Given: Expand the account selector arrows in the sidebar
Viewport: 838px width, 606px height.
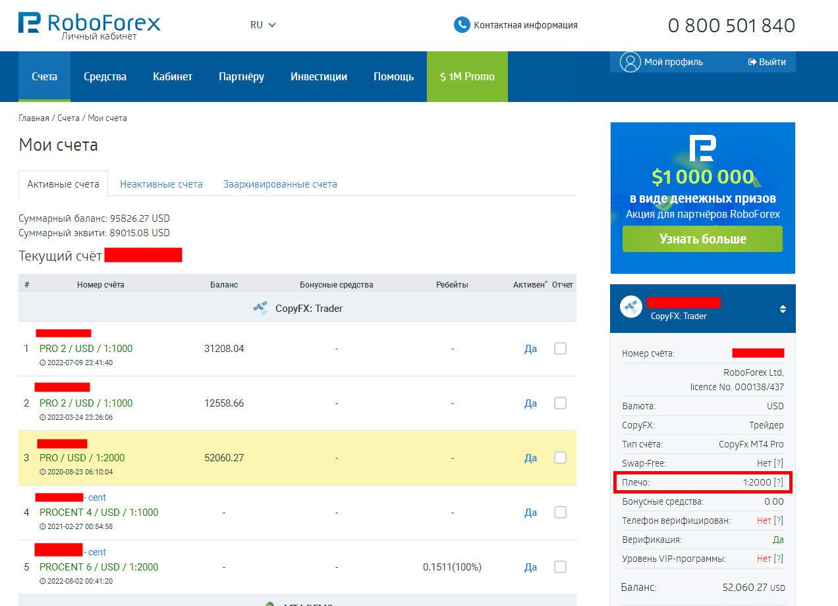Looking at the screenshot, I should pos(783,309).
